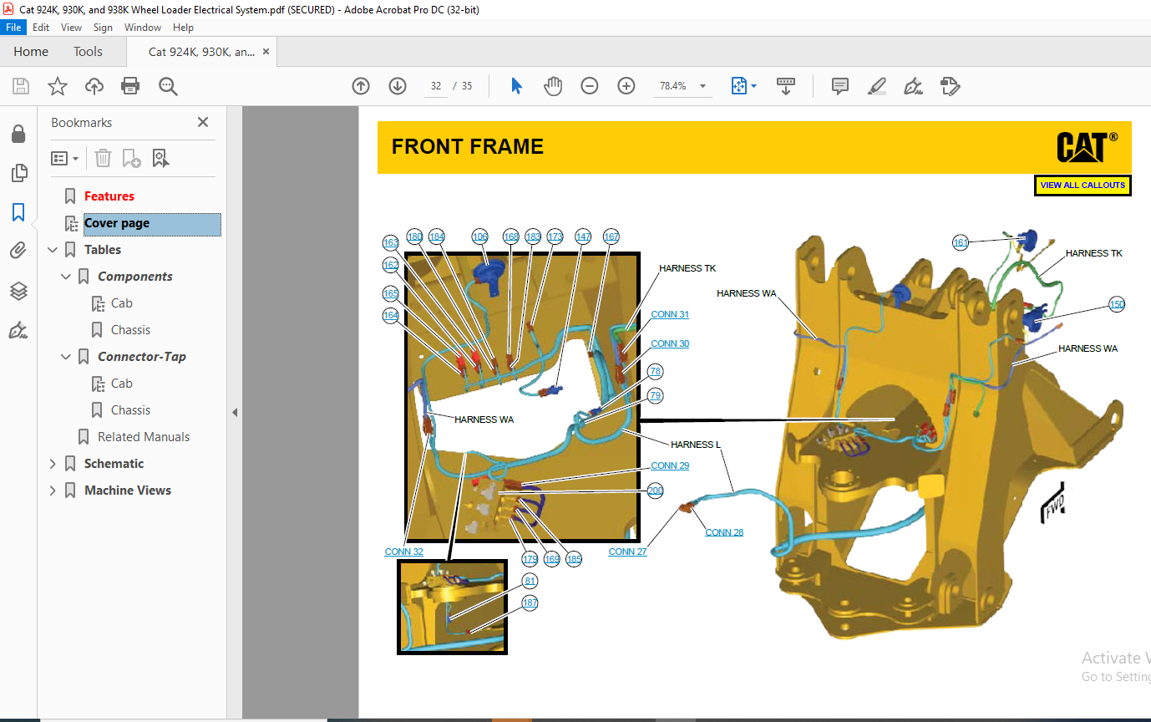Open the Sign document pen tool

coord(913,86)
